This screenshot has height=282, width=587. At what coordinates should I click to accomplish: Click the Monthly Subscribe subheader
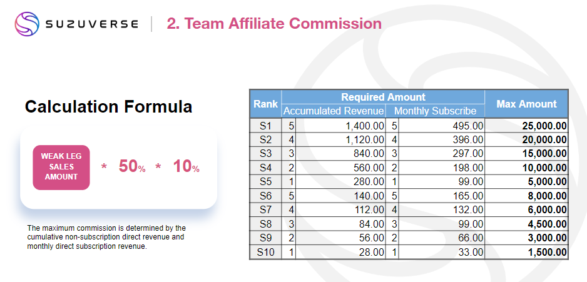(436, 111)
